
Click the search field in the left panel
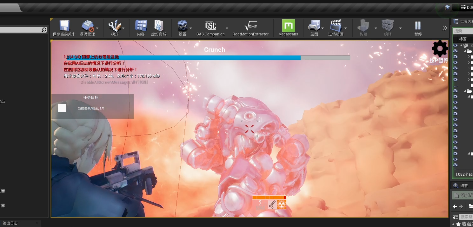[23, 30]
